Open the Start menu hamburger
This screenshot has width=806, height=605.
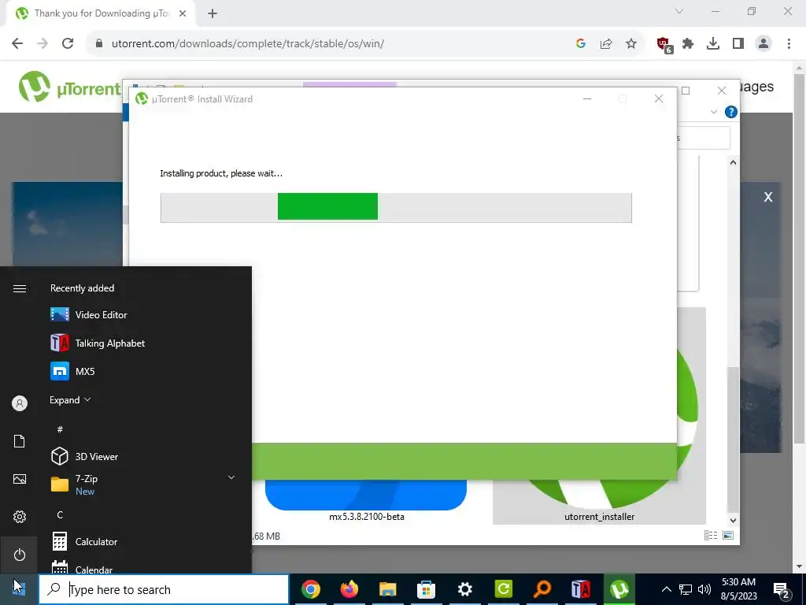(20, 288)
